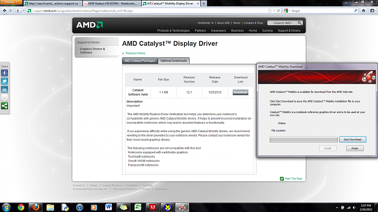Screen dimensions: 378x212
Task: Open the Products & Technologies menu
Action: pyautogui.click(x=173, y=31)
